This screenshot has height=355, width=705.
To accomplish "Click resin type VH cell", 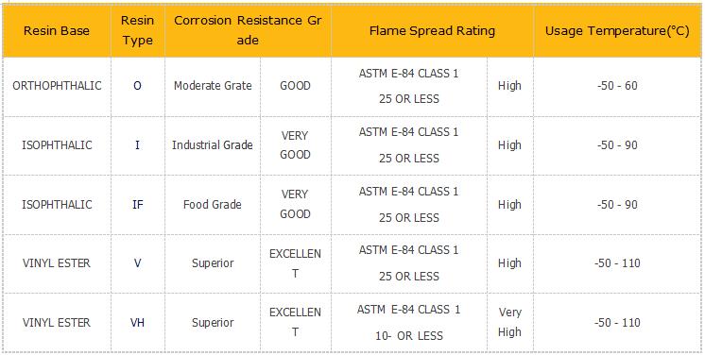I will click(138, 323).
